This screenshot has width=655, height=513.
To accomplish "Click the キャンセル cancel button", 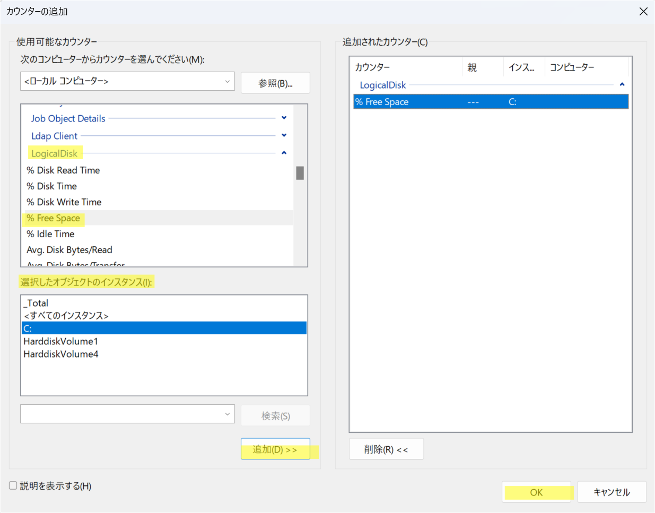I will [x=611, y=492].
